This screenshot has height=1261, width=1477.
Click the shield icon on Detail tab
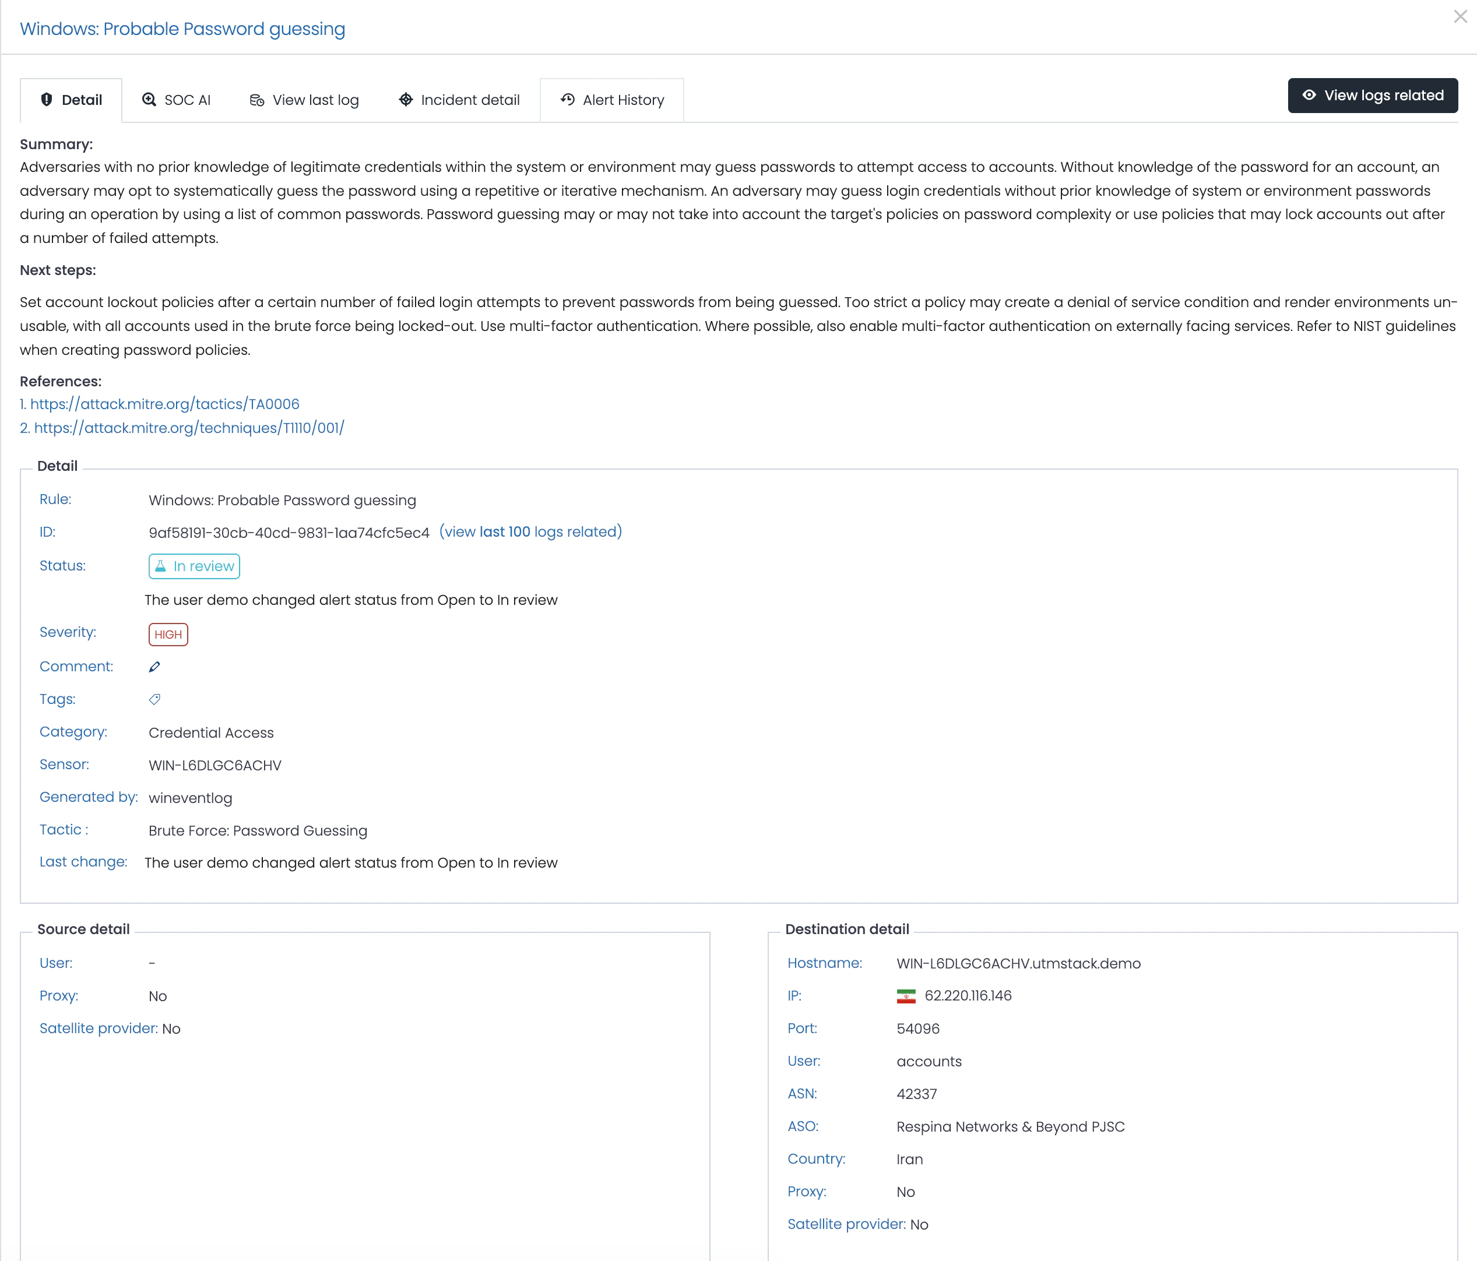click(46, 100)
